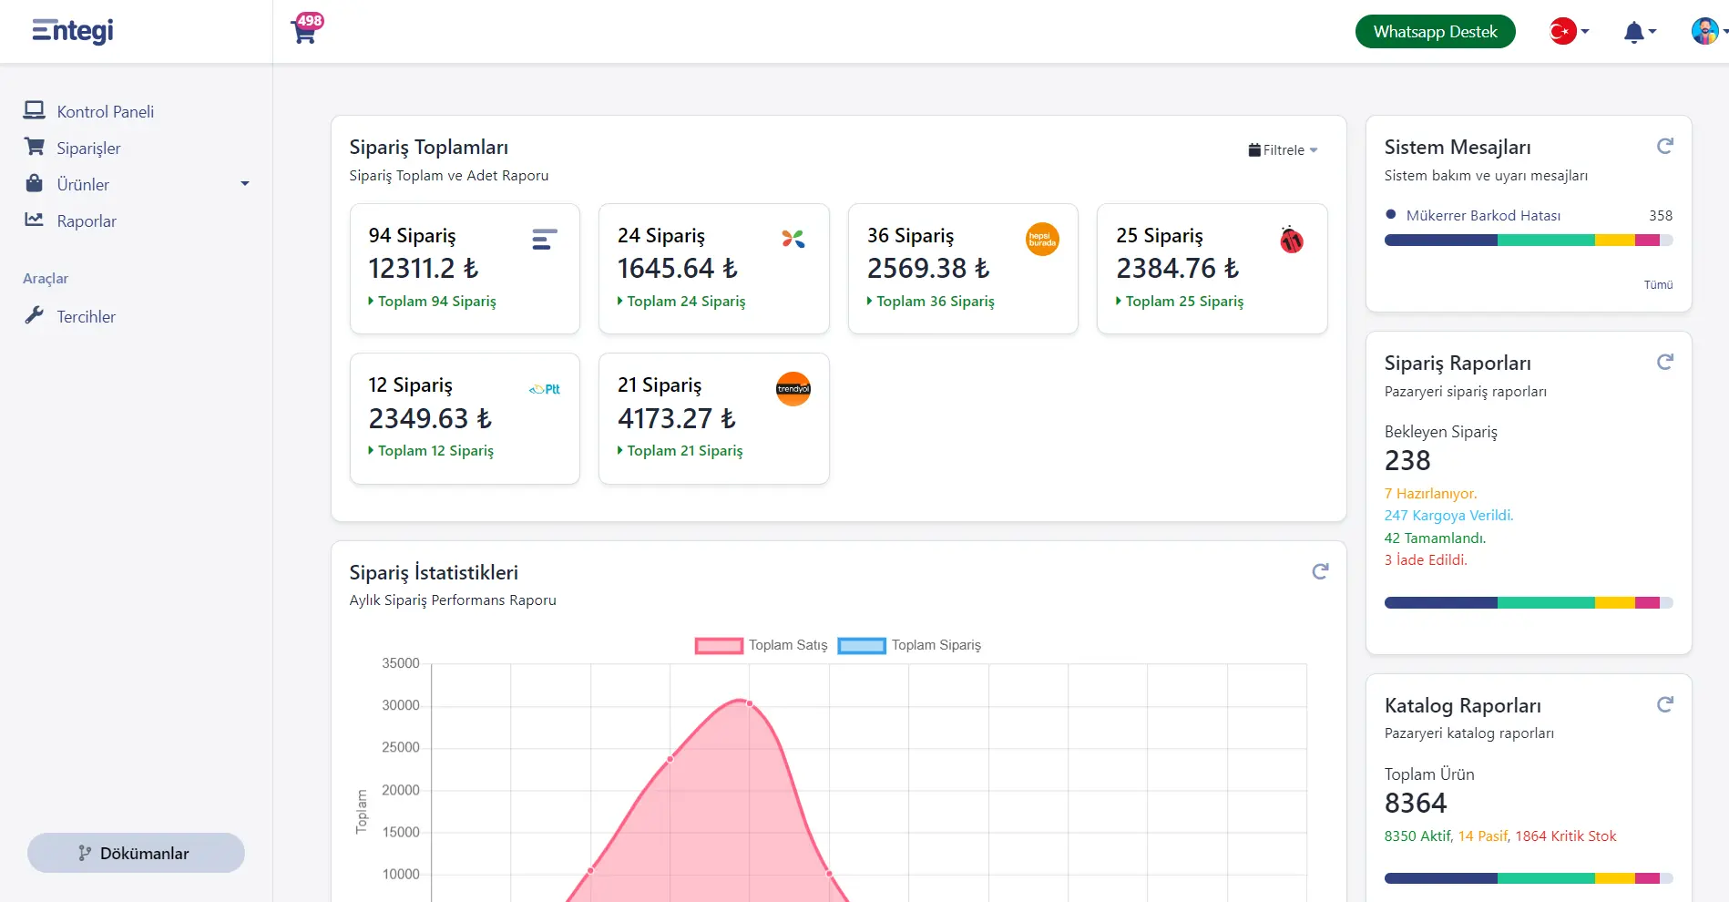Click the Katalog Raporları progress bar
The width and height of the screenshot is (1729, 902).
coord(1529,878)
